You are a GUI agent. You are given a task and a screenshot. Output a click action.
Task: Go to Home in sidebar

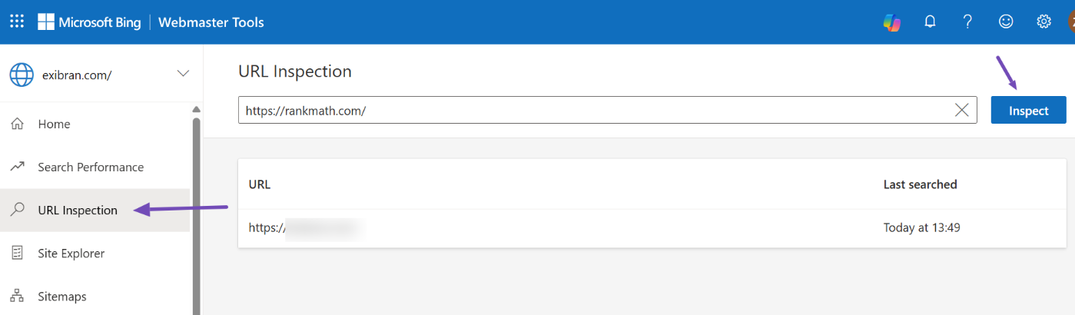pyautogui.click(x=54, y=124)
